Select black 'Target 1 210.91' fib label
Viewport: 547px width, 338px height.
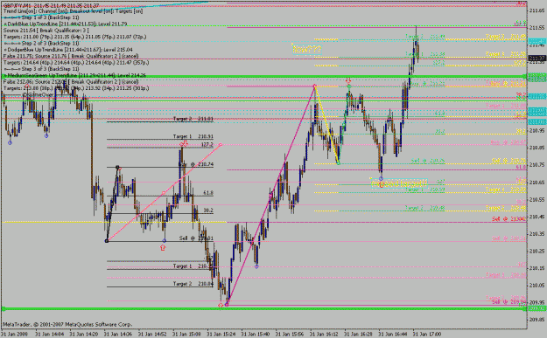(193, 136)
